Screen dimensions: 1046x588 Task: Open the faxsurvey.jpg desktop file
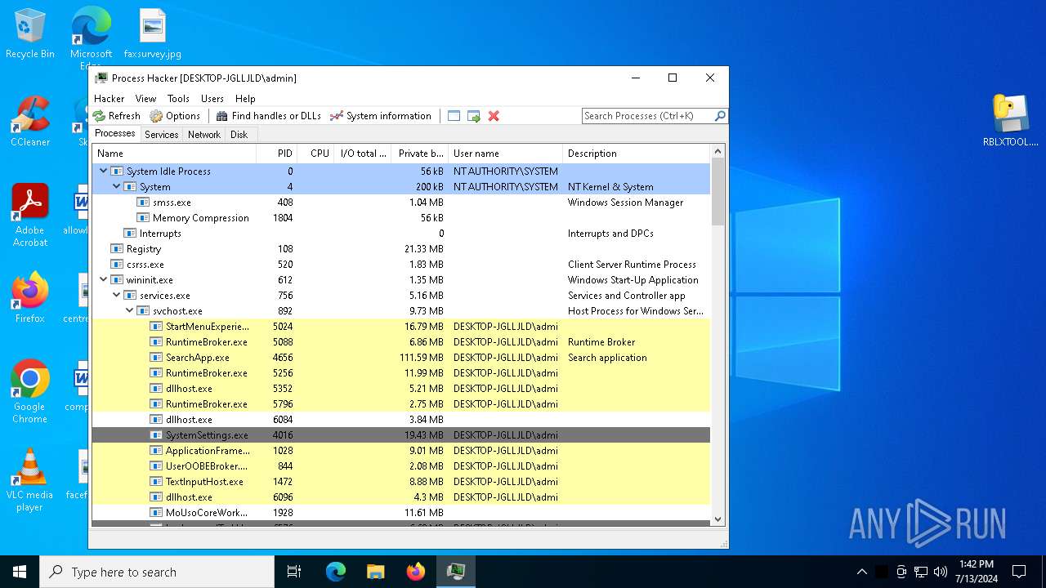tap(153, 34)
